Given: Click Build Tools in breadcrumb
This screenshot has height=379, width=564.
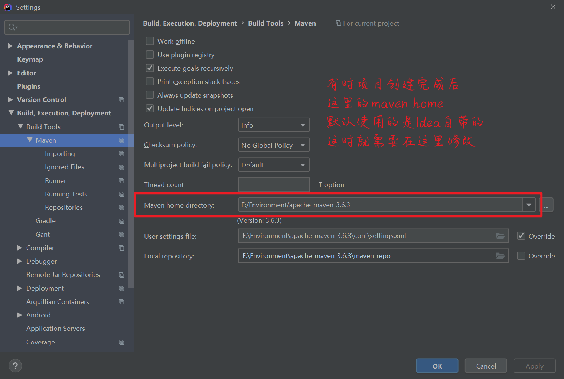Looking at the screenshot, I should (266, 23).
